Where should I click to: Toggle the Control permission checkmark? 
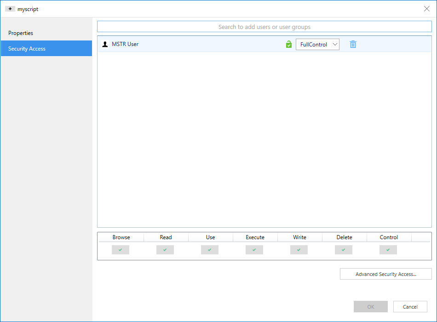pyautogui.click(x=388, y=250)
